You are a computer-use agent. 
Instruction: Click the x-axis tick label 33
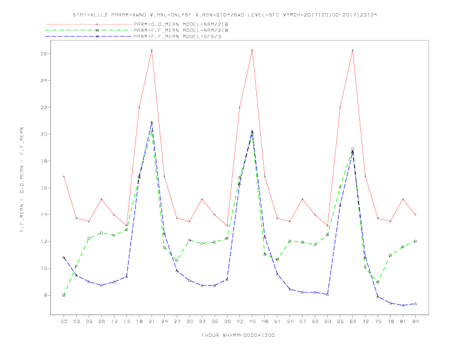(x=202, y=321)
